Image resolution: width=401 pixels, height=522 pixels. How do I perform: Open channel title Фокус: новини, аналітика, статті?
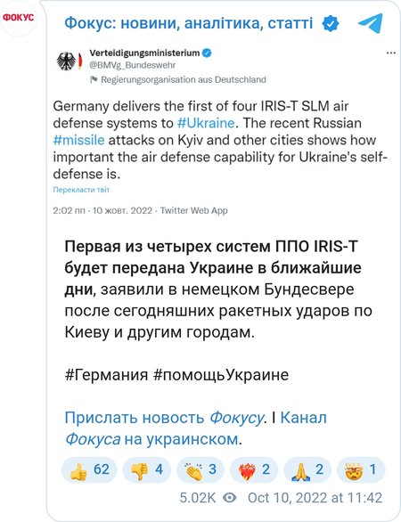click(189, 23)
